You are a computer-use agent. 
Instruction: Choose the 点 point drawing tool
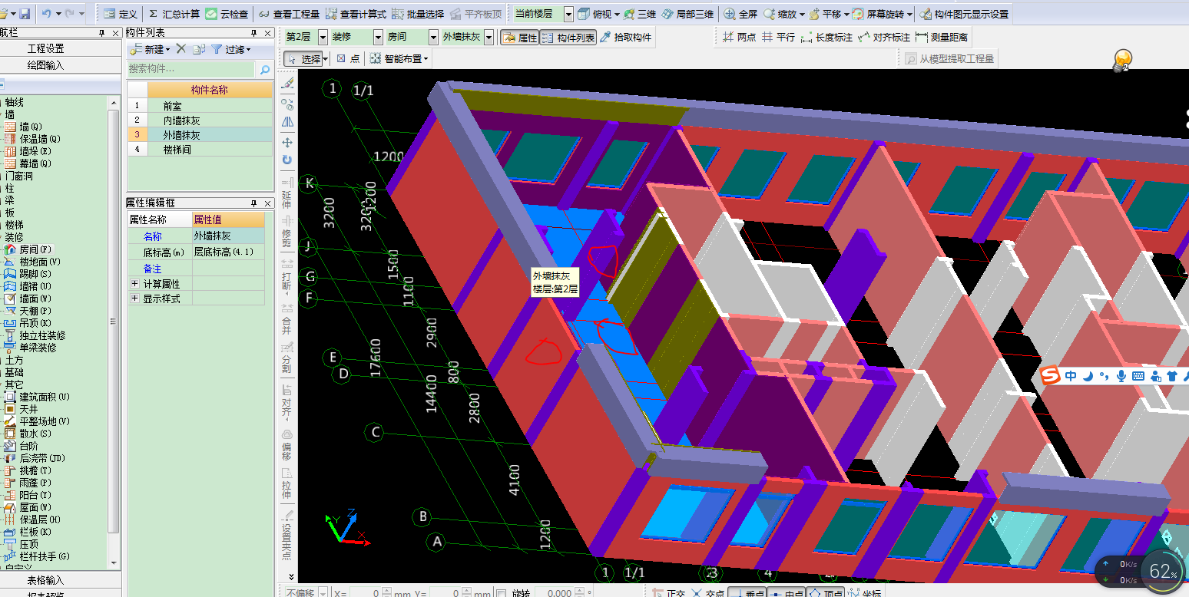pyautogui.click(x=348, y=58)
